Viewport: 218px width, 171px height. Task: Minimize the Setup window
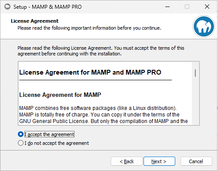(x=167, y=7)
